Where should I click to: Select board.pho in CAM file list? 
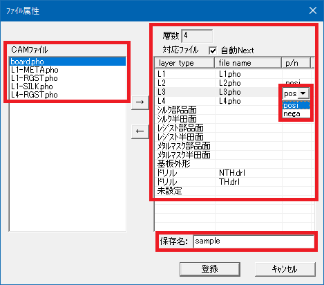tap(68, 62)
